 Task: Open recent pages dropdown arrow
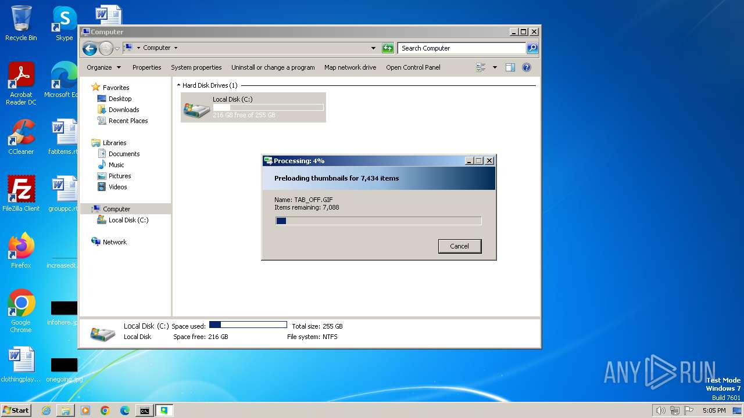(x=117, y=48)
